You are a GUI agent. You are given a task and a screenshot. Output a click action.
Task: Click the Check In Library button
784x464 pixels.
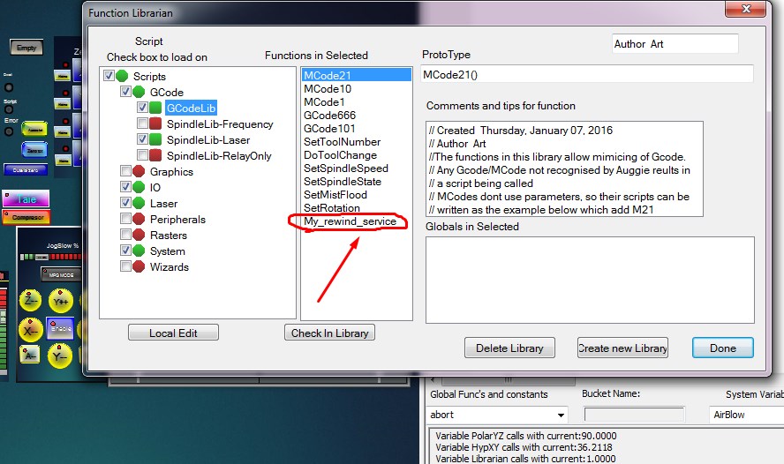tap(330, 333)
